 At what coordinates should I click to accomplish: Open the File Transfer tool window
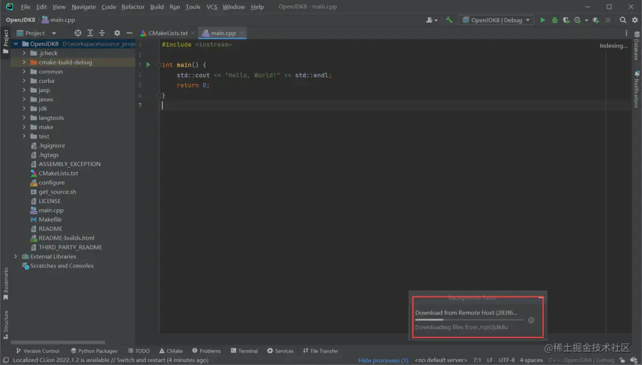pos(320,351)
